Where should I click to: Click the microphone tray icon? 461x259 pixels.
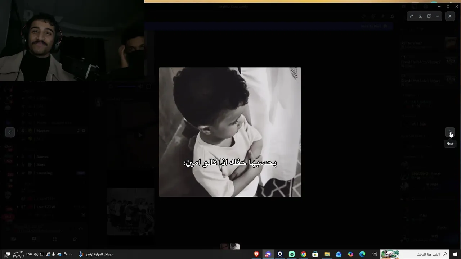click(x=54, y=254)
